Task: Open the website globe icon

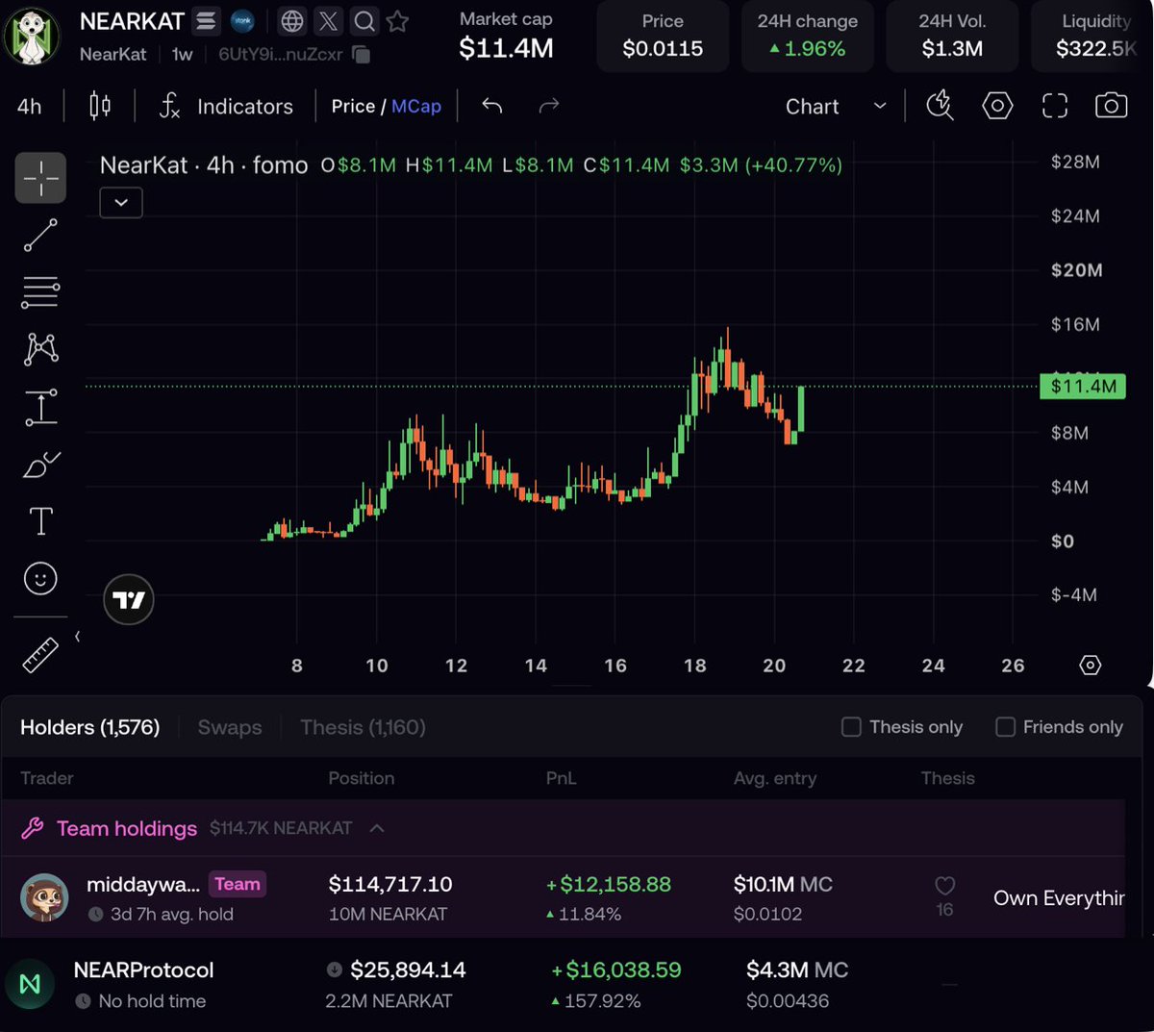Action: click(x=292, y=20)
